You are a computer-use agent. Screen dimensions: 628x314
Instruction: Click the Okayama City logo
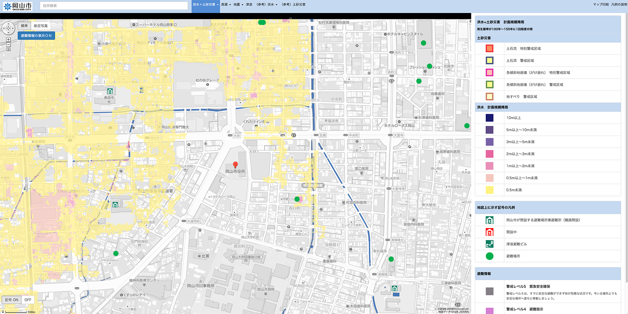click(18, 6)
